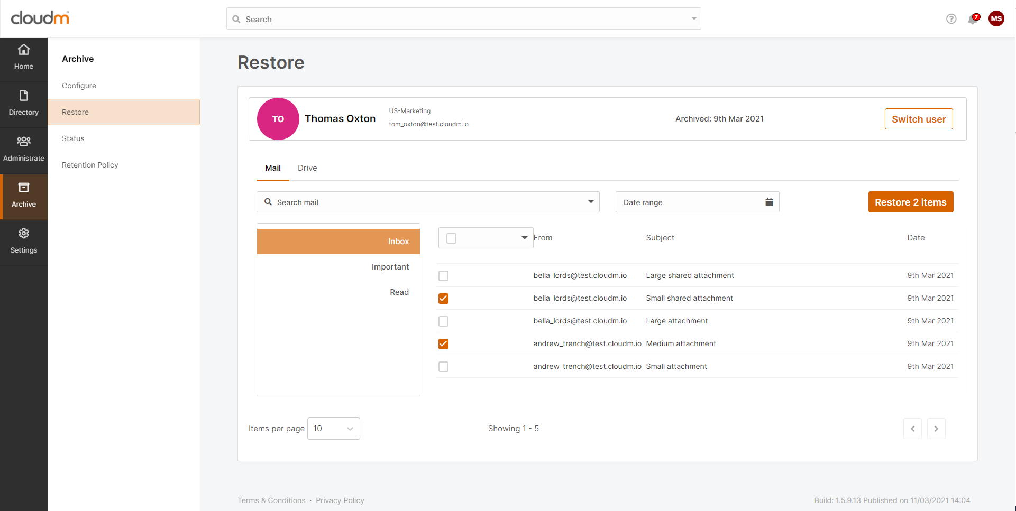Viewport: 1016px width, 511px height.
Task: Open the select-all checkbox dropdown arrow
Action: point(524,238)
